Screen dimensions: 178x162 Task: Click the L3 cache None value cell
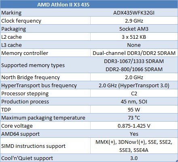pyautogui.click(x=134, y=45)
